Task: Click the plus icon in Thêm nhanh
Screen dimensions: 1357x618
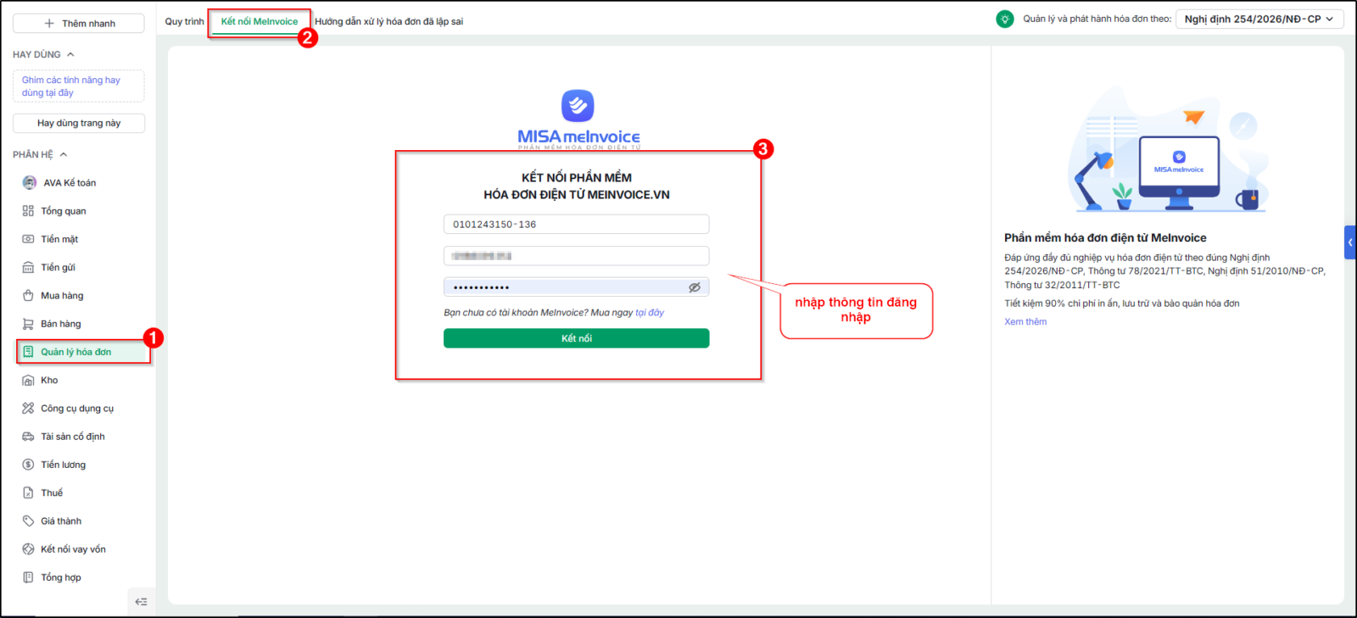Action: coord(49,24)
